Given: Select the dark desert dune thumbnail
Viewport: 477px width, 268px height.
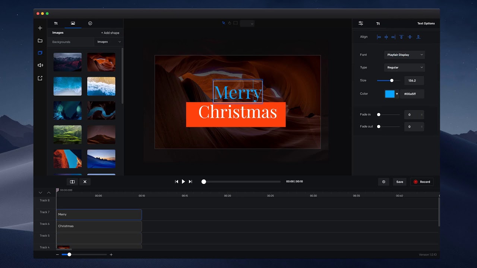Looking at the screenshot, I should (x=101, y=134).
